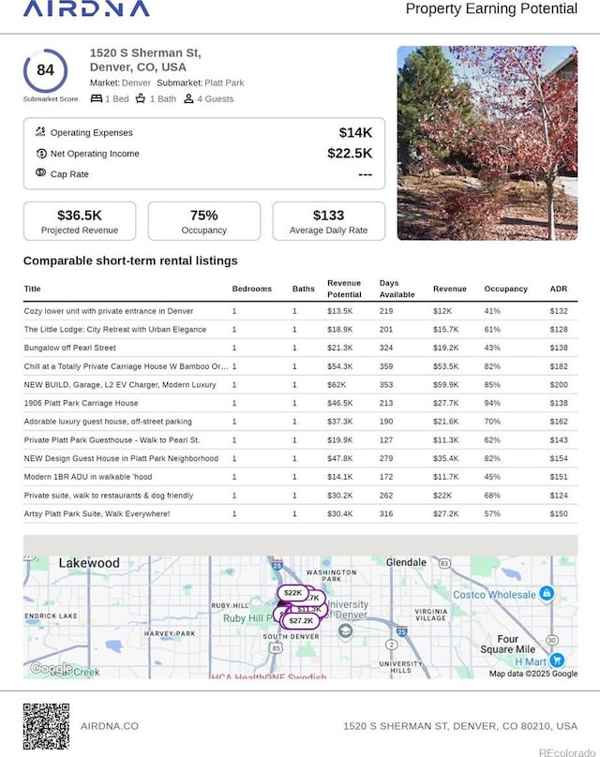Select 'Adorable luxury guest house' listing
Viewport: 600px width, 757px height.
(301, 422)
